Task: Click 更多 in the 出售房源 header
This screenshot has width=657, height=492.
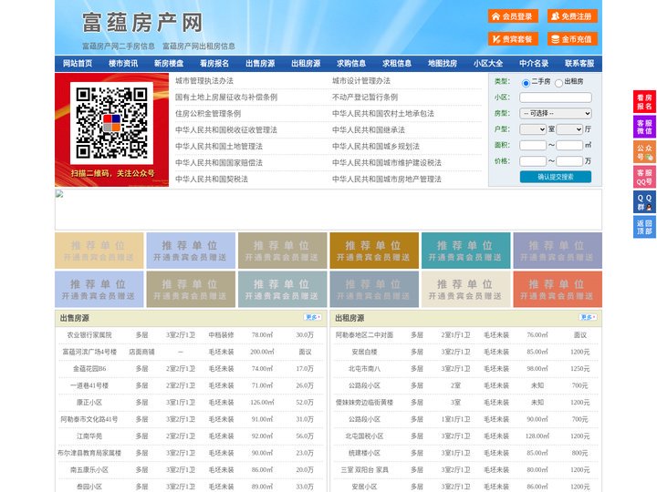Action: coord(313,318)
